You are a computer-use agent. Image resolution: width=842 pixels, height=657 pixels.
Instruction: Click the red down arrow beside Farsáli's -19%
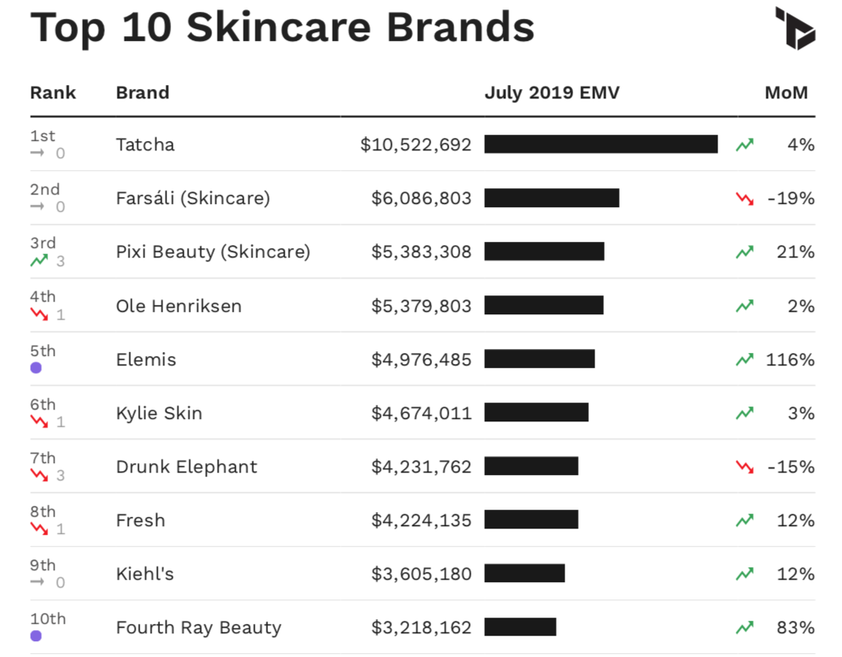click(744, 199)
